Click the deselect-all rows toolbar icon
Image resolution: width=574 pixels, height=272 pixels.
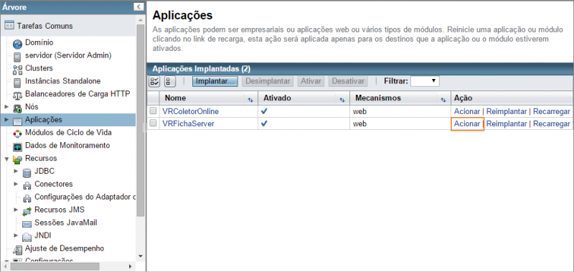pyautogui.click(x=170, y=81)
